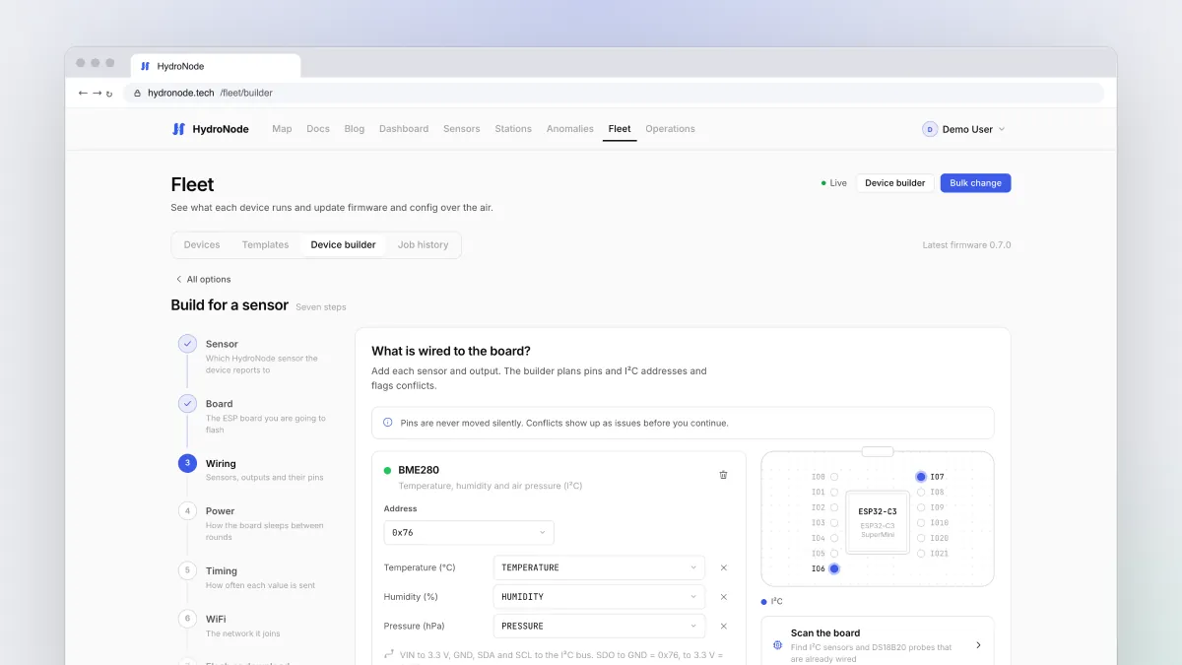Click the info icon in pins notice
The height and width of the screenshot is (665, 1182).
[387, 423]
